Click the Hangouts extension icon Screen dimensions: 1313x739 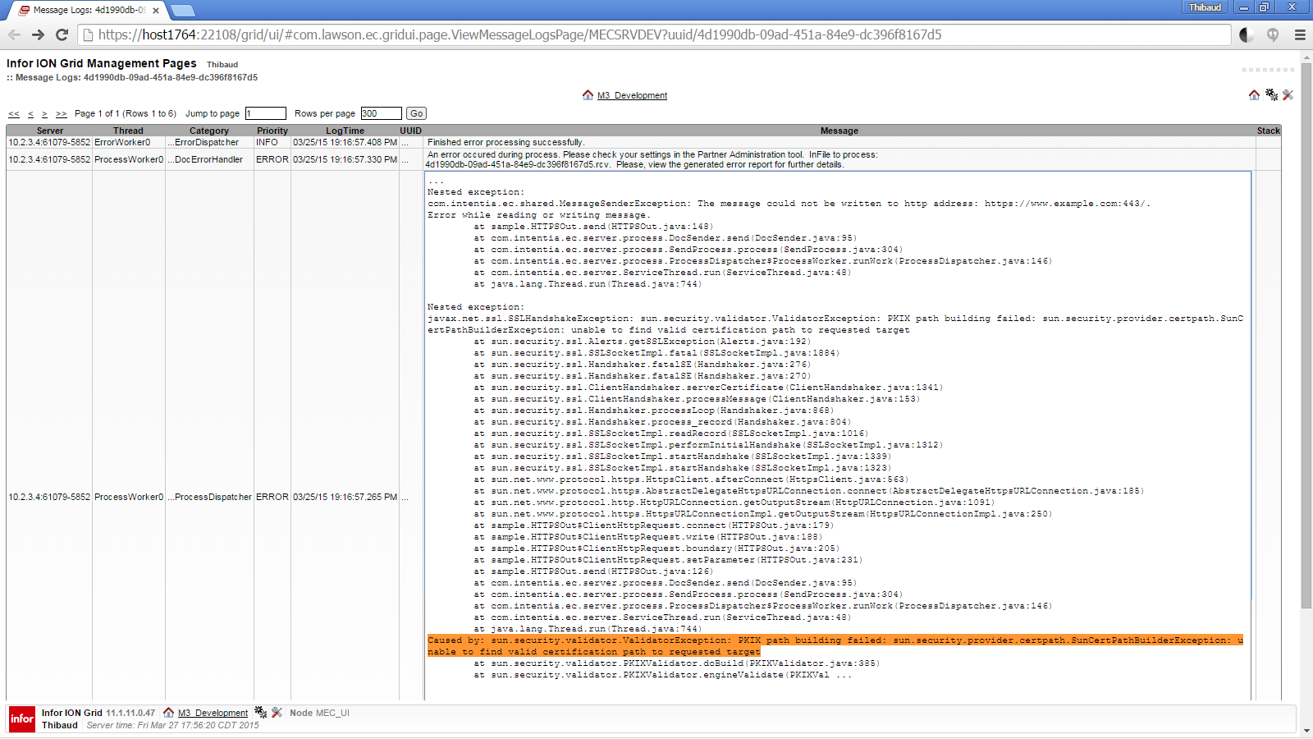pyautogui.click(x=1273, y=34)
